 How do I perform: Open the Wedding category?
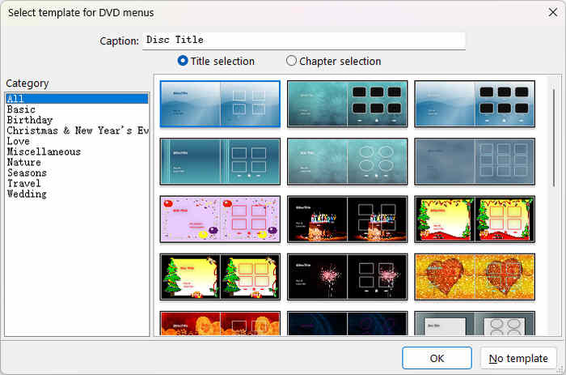point(27,194)
